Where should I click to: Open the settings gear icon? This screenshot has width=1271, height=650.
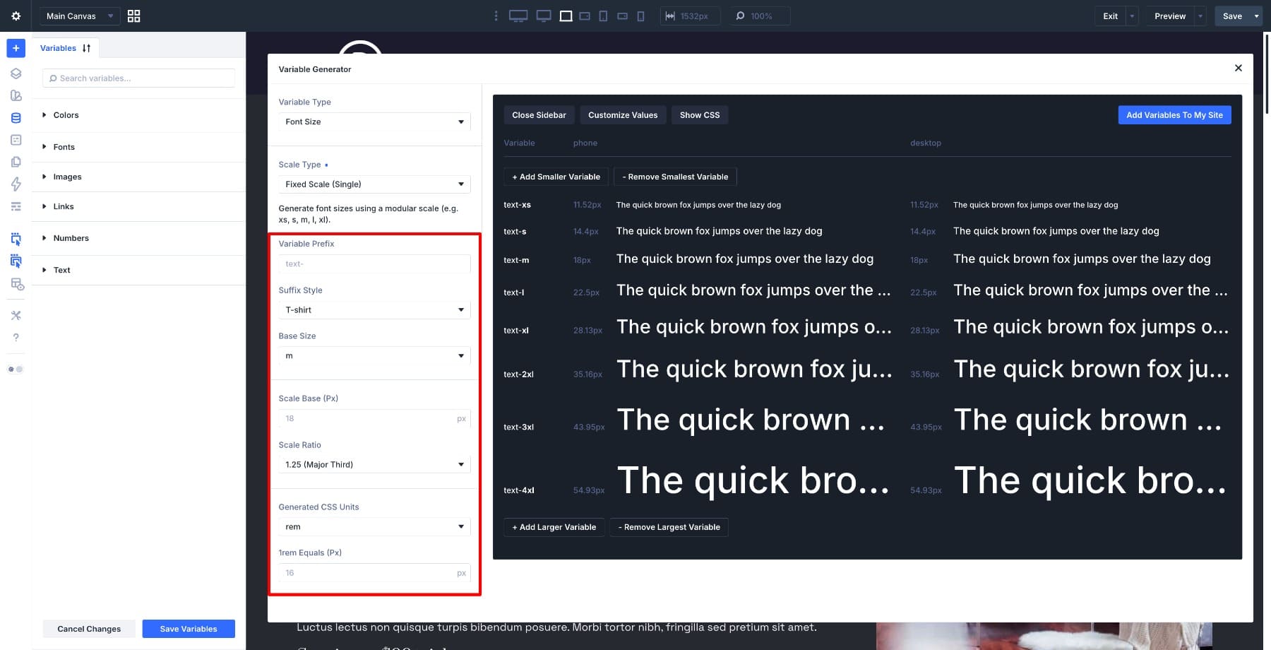click(16, 16)
